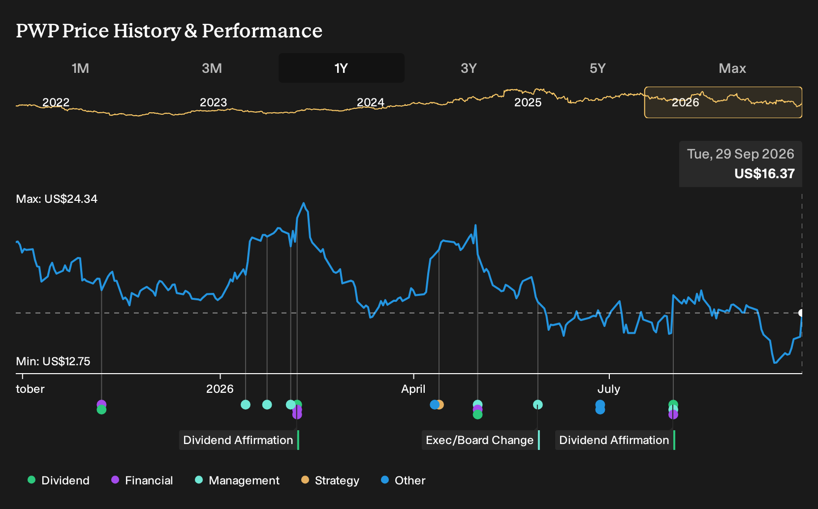Click the first teal Management marker after 2026

(246, 405)
